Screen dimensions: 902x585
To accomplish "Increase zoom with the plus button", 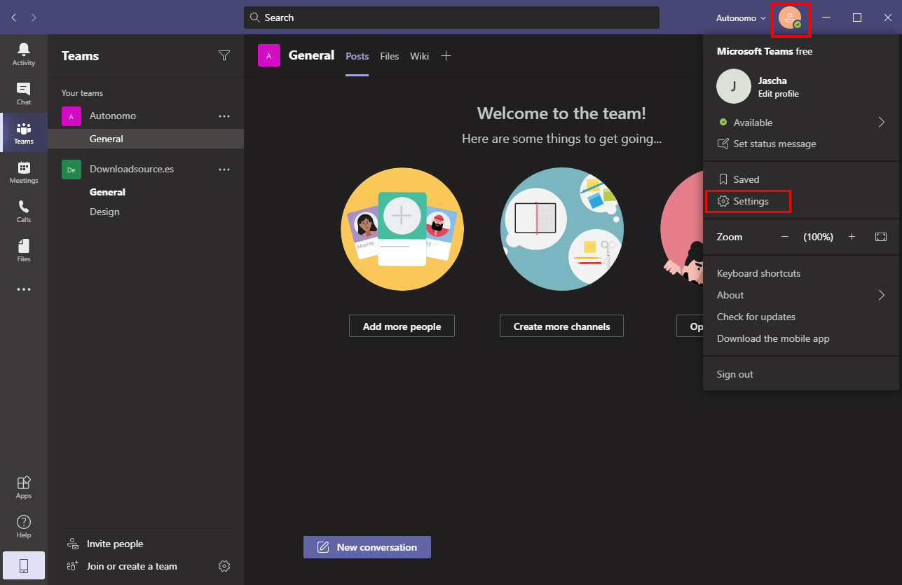I will tap(852, 237).
